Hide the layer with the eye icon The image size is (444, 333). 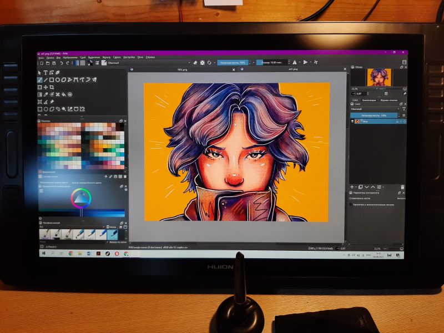coord(352,121)
